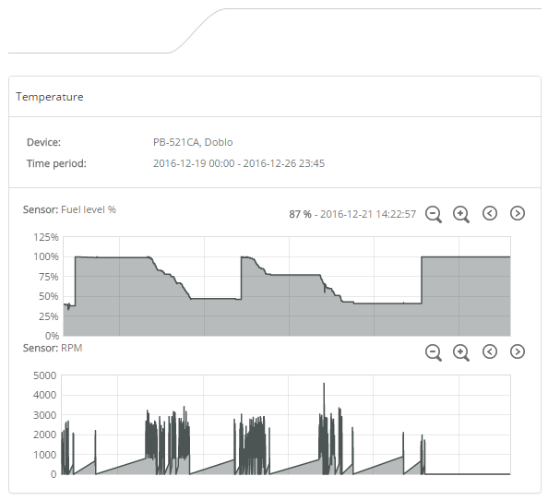The width and height of the screenshot is (548, 500).
Task: Click the final refuel plateau at 100%
Action: pyautogui.click(x=466, y=257)
